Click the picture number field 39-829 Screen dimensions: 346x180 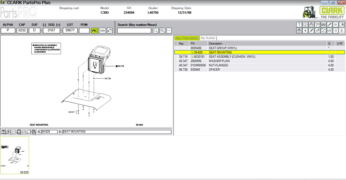(x=49, y=132)
